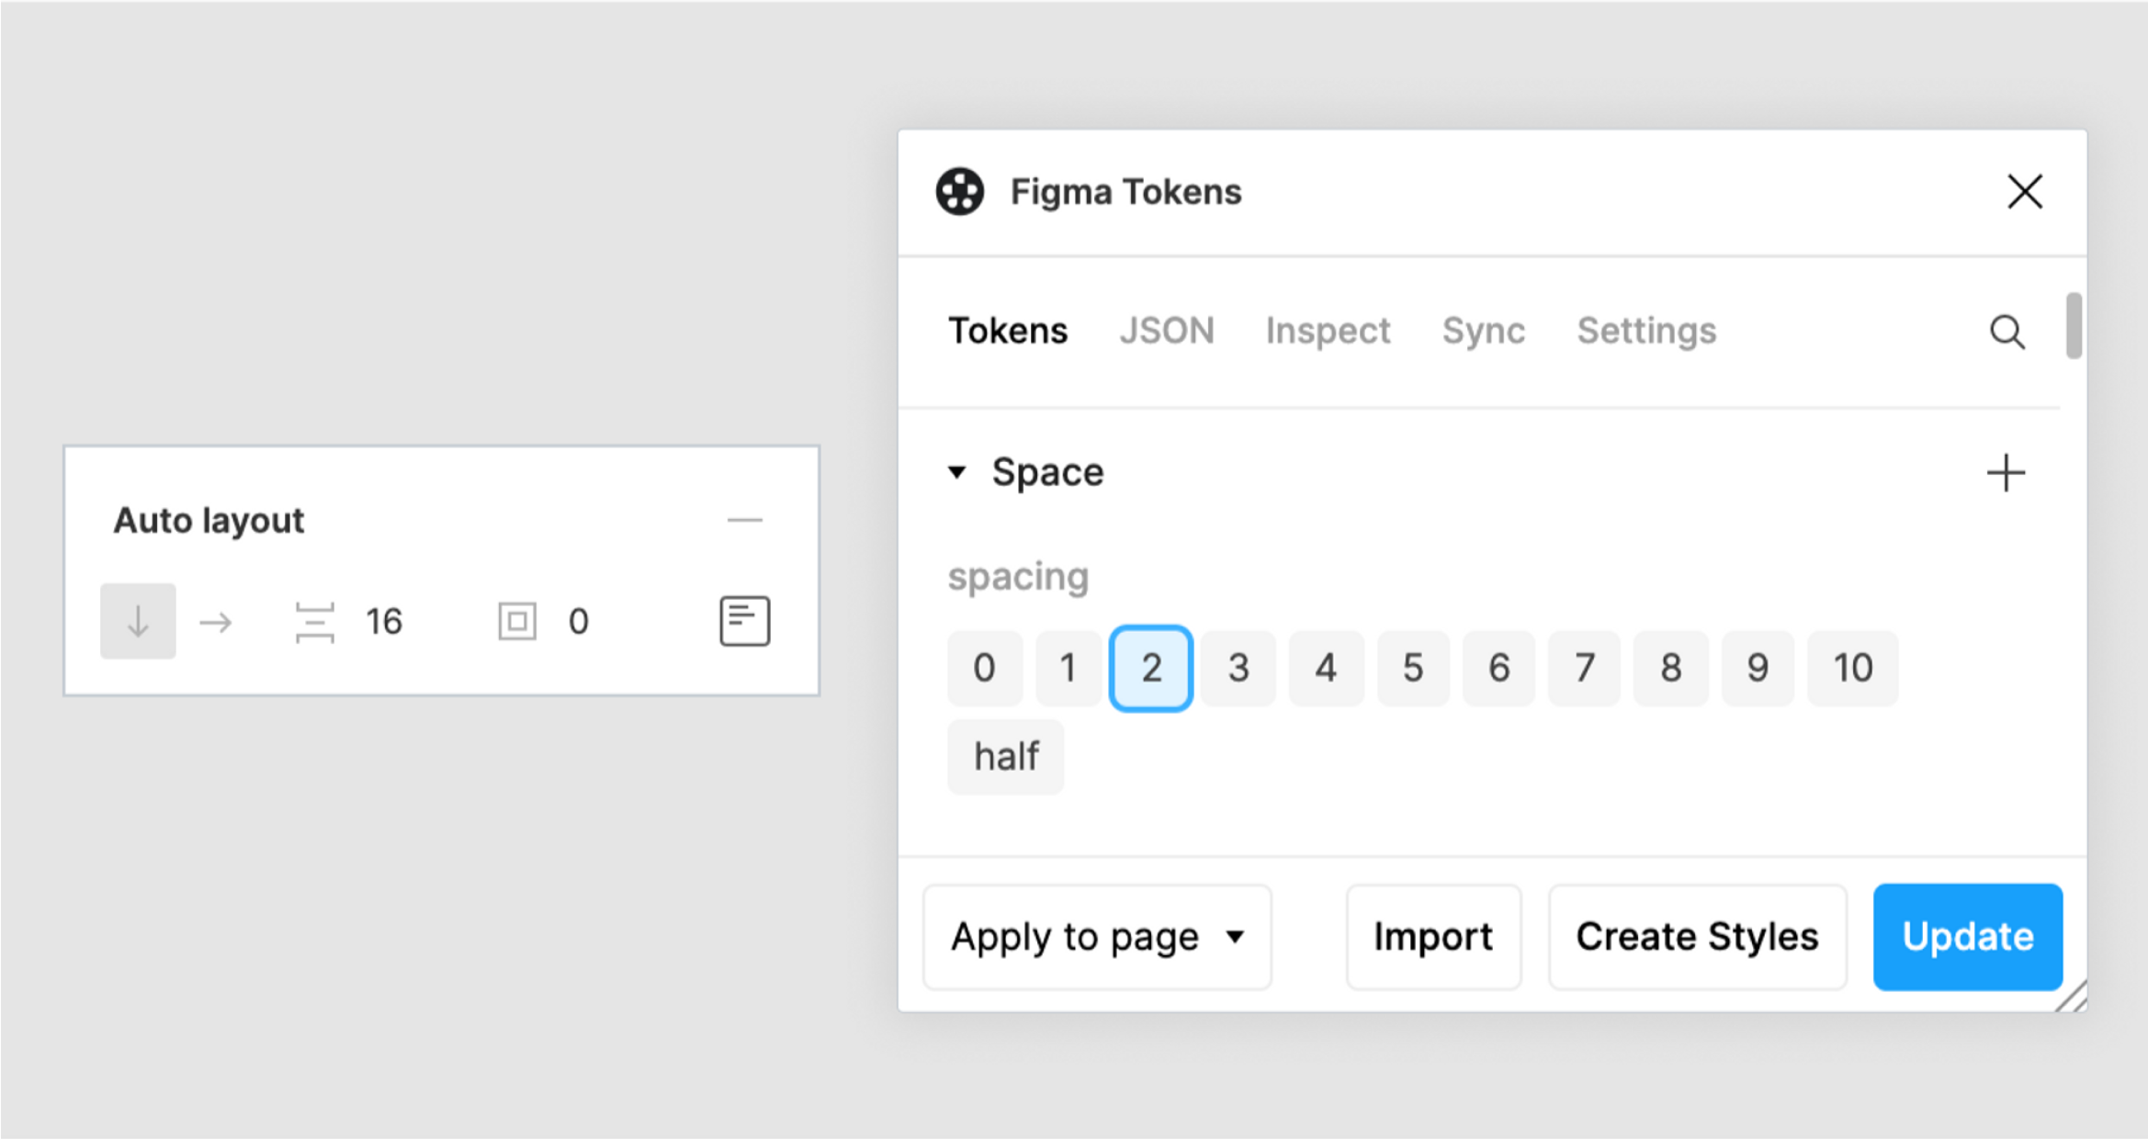Click the Update button
2148x1139 pixels.
(x=1967, y=937)
